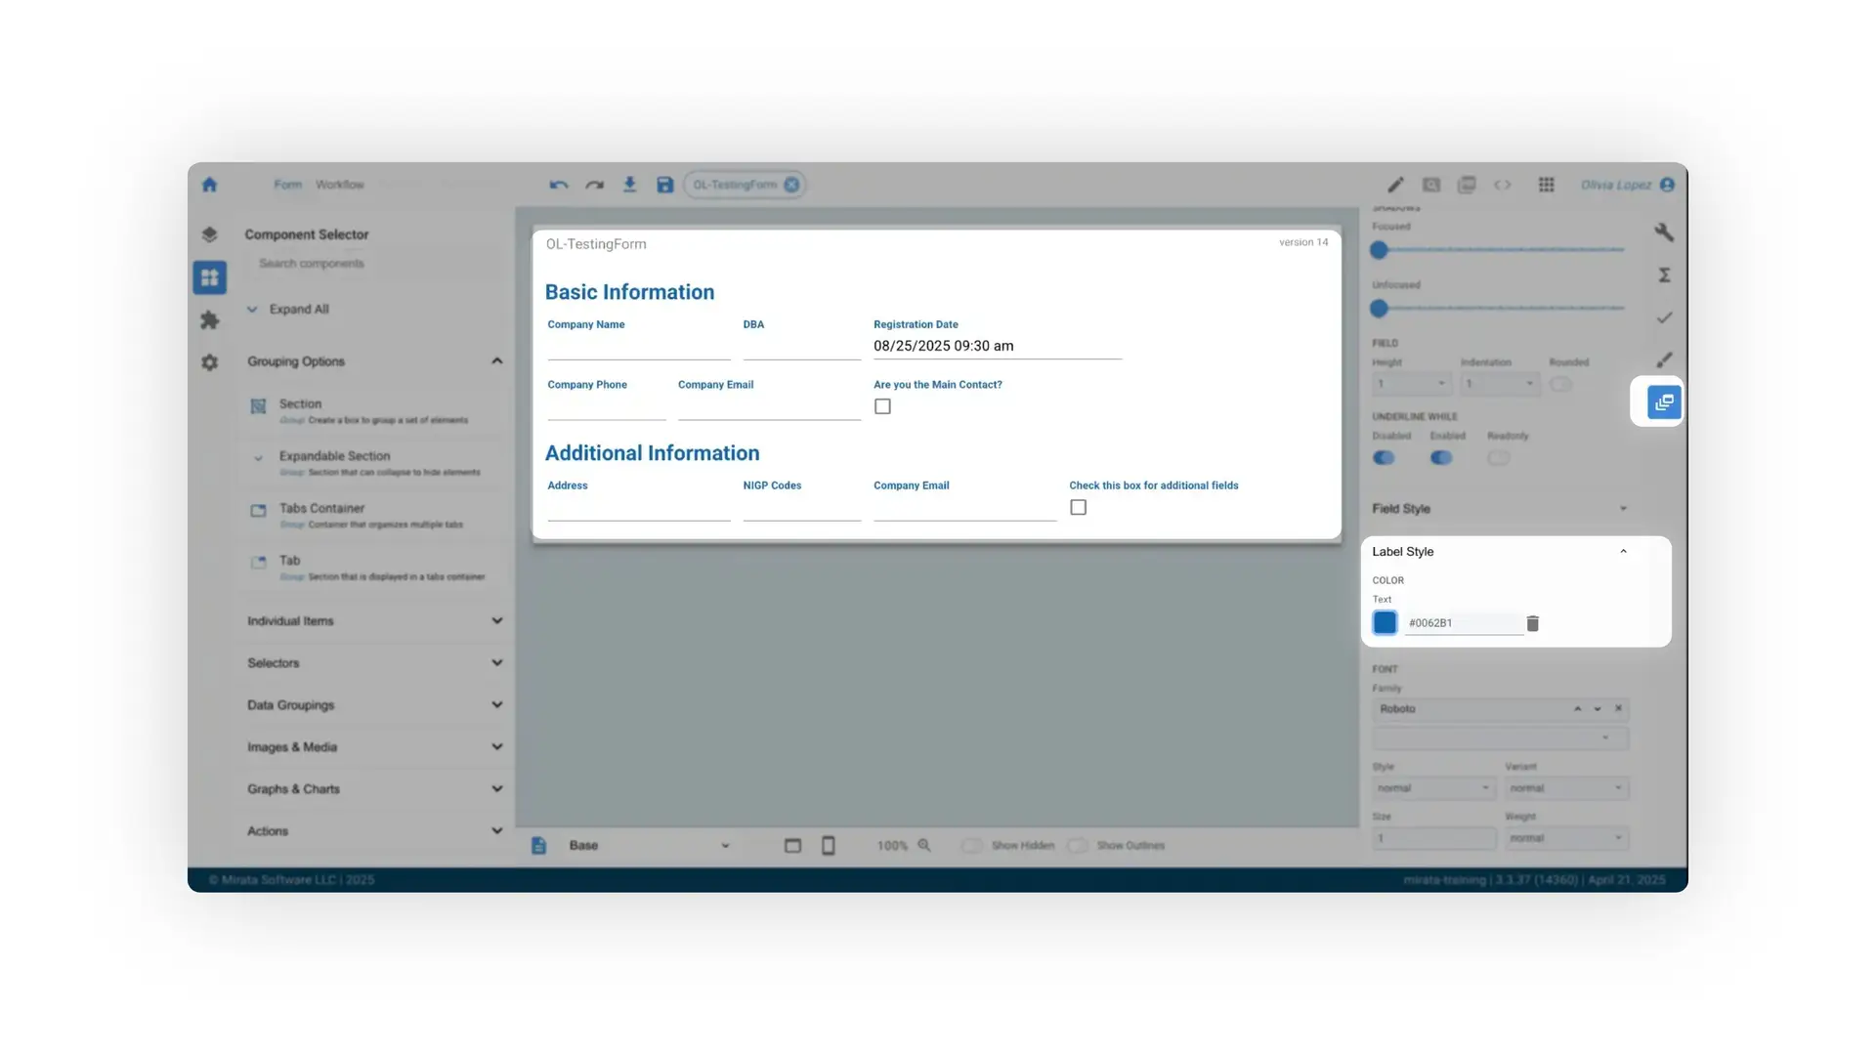Enable Show Hidden toggle
1876x1055 pixels.
tap(972, 845)
